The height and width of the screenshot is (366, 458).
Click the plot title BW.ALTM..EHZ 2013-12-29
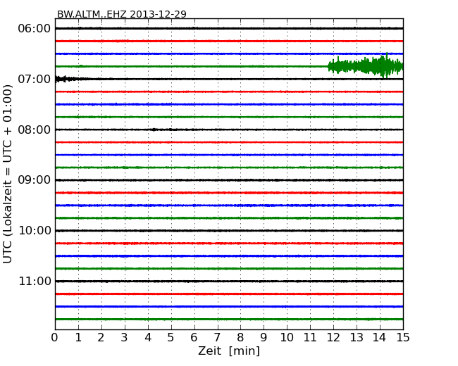tap(121, 14)
